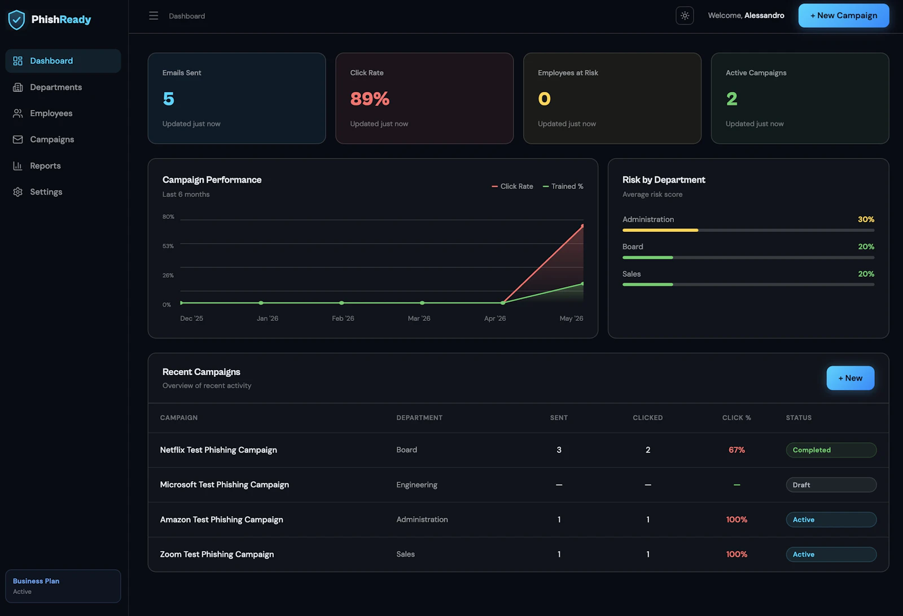Screen dimensions: 903x616
Task: Open the Dashboard grid icon in sidebar
Action: coord(17,61)
